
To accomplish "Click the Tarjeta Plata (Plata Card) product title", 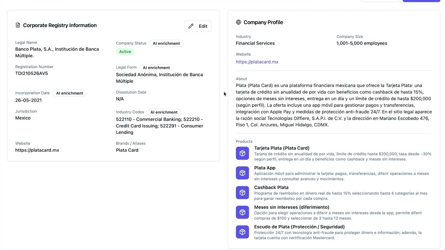I will pyautogui.click(x=282, y=148).
